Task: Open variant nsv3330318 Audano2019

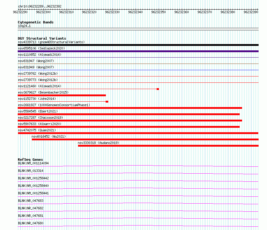Action: click(98, 143)
